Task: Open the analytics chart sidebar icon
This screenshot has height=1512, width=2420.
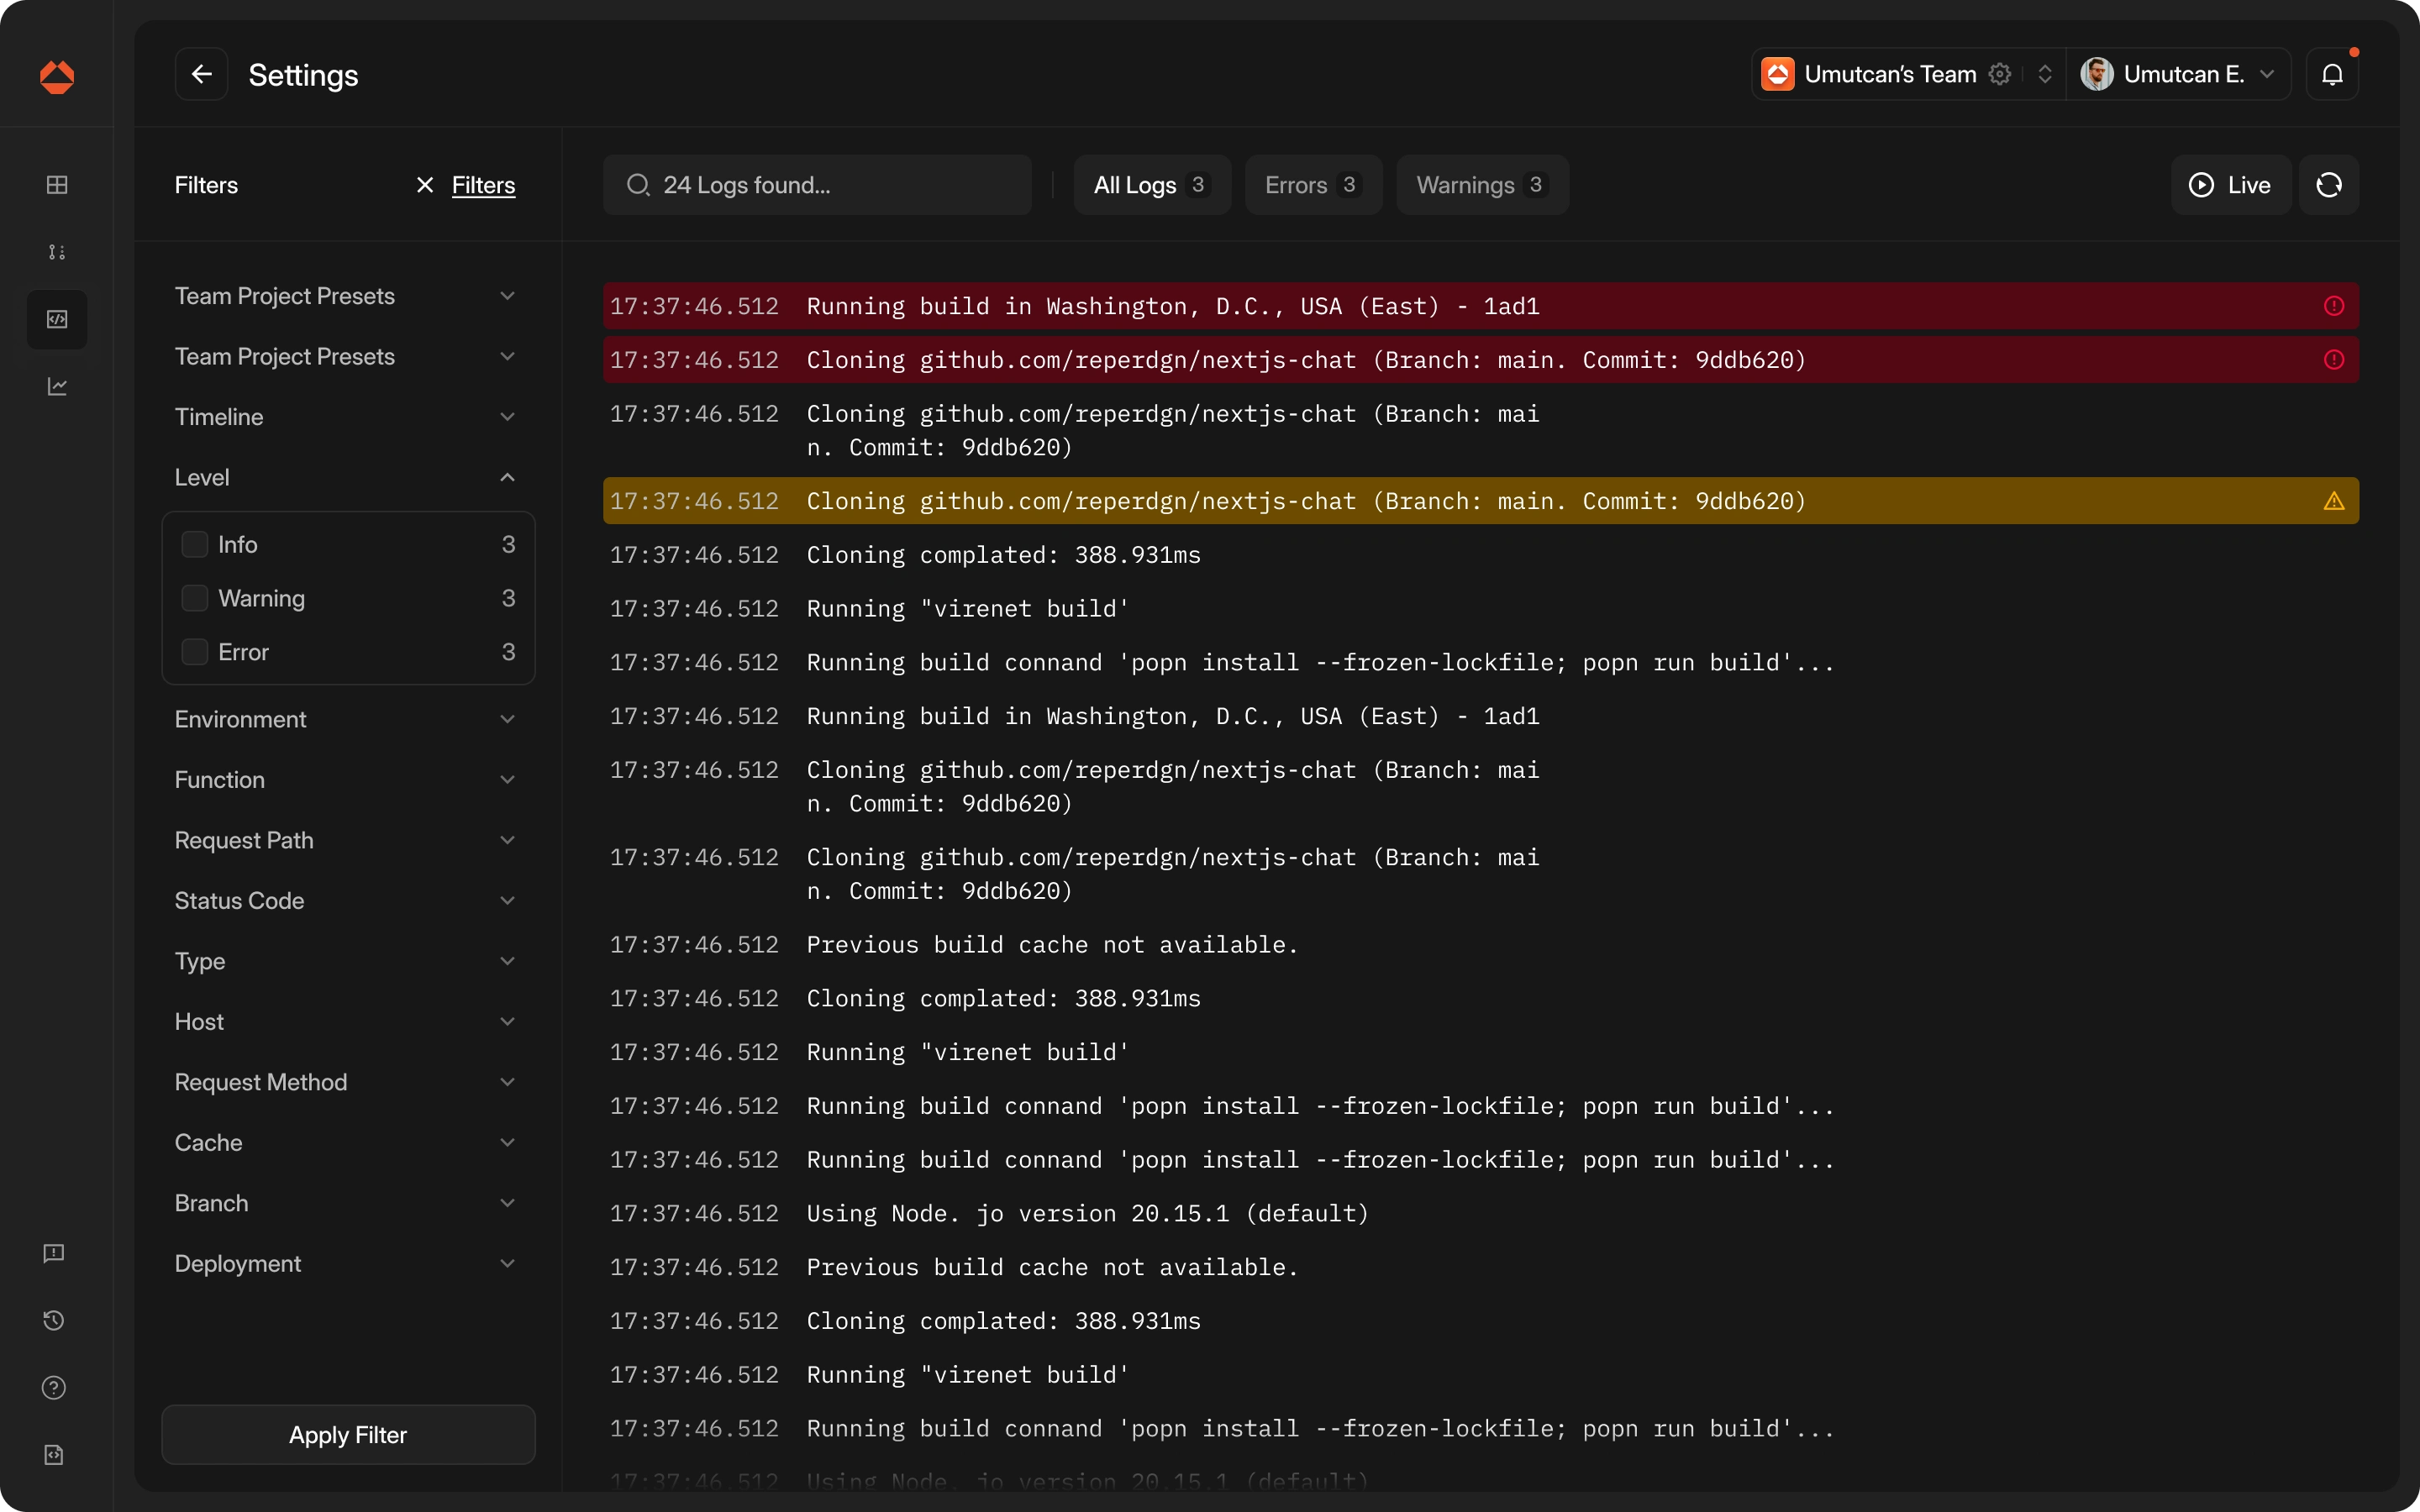Action: click(x=57, y=387)
